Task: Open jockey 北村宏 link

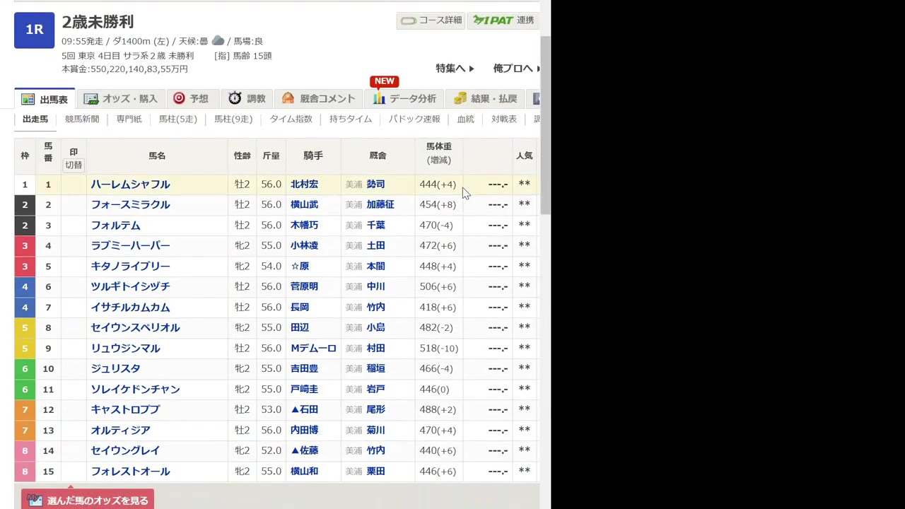Action: 304,184
